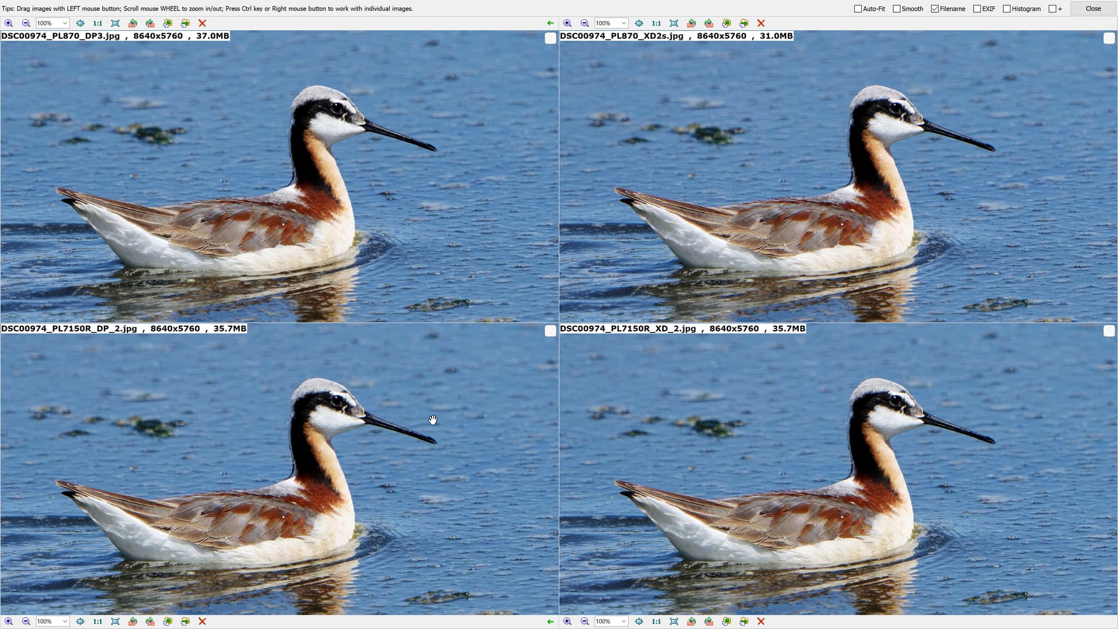The width and height of the screenshot is (1118, 629).
Task: Set 1:1 actual size for PL7150R_DP_2 image
Action: tap(98, 621)
